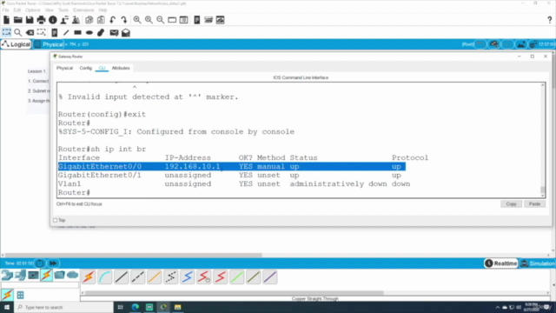The width and height of the screenshot is (556, 313).
Task: Zoom out of the workspace
Action: [x=160, y=20]
